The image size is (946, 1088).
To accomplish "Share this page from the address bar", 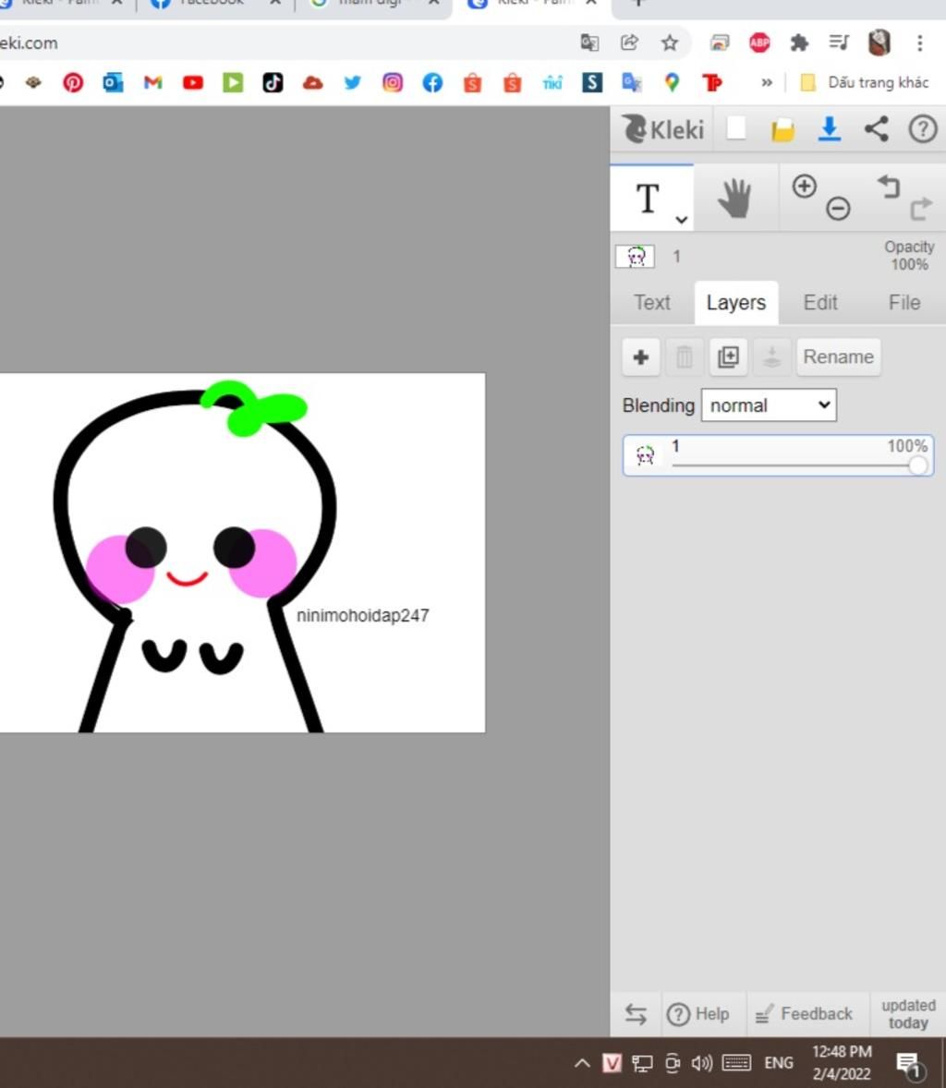I will [x=629, y=43].
